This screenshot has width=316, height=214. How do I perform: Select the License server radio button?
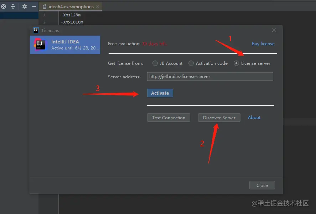coord(236,63)
